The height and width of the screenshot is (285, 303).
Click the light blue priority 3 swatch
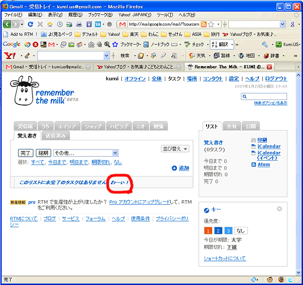pos(228,231)
